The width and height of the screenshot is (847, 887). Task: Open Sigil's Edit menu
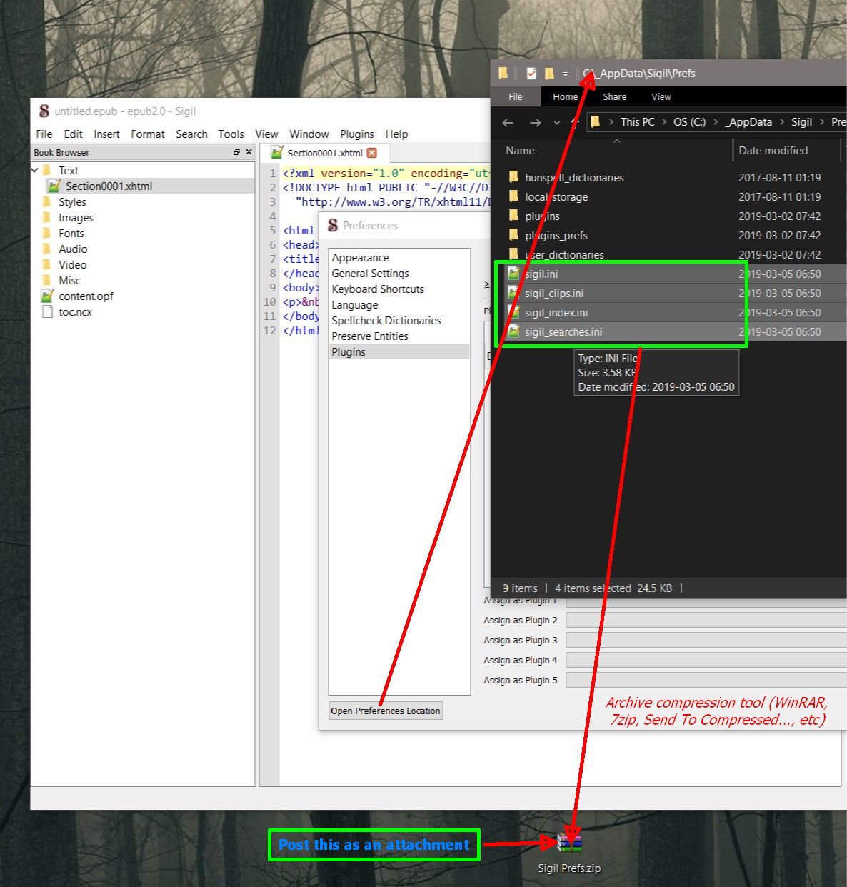point(73,134)
